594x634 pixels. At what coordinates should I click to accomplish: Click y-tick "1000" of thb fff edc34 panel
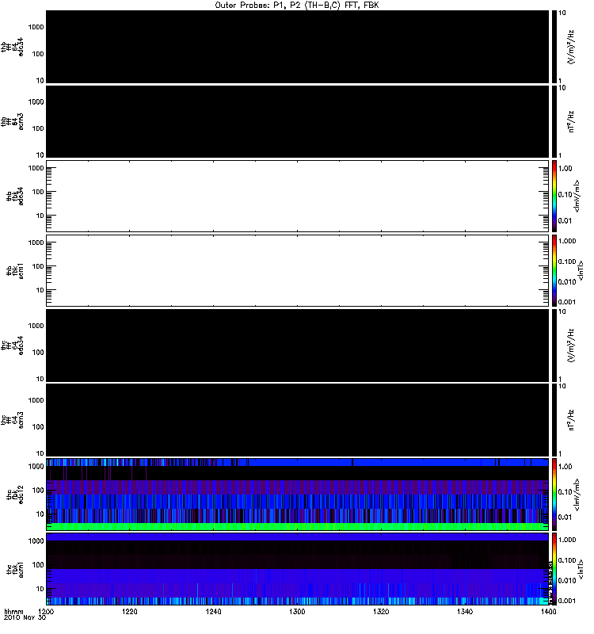(x=36, y=27)
